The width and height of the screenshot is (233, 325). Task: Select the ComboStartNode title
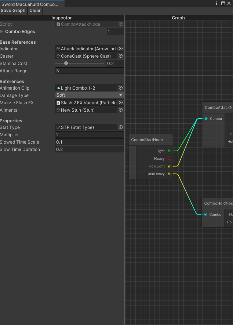147,140
